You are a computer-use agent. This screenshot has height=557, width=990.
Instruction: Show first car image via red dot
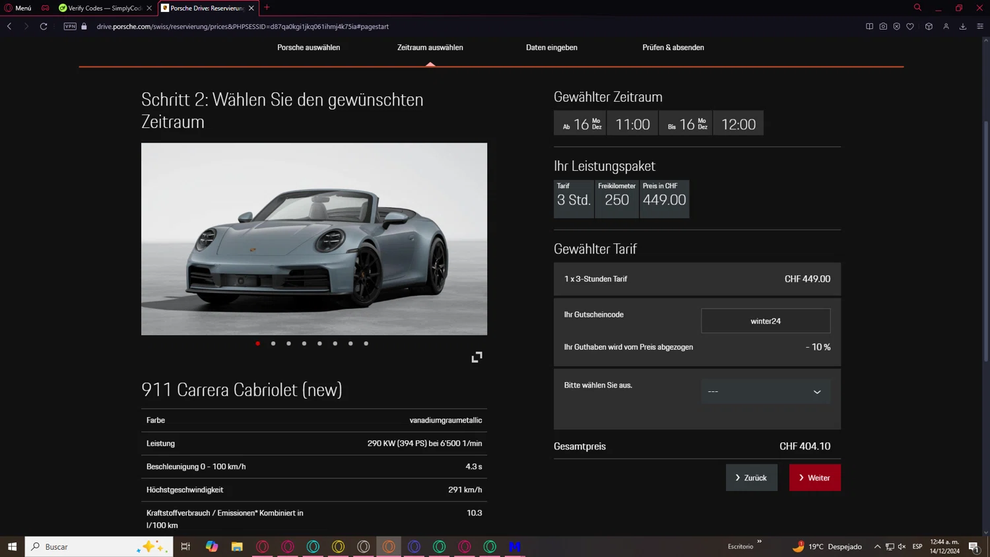(258, 343)
